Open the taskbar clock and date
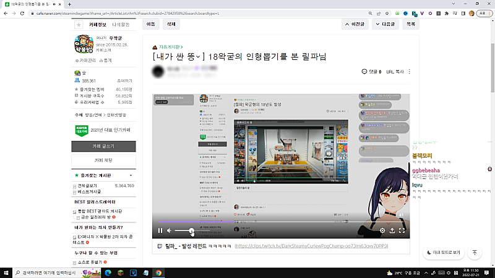Viewport: 495px width, 278px height. pos(471,273)
